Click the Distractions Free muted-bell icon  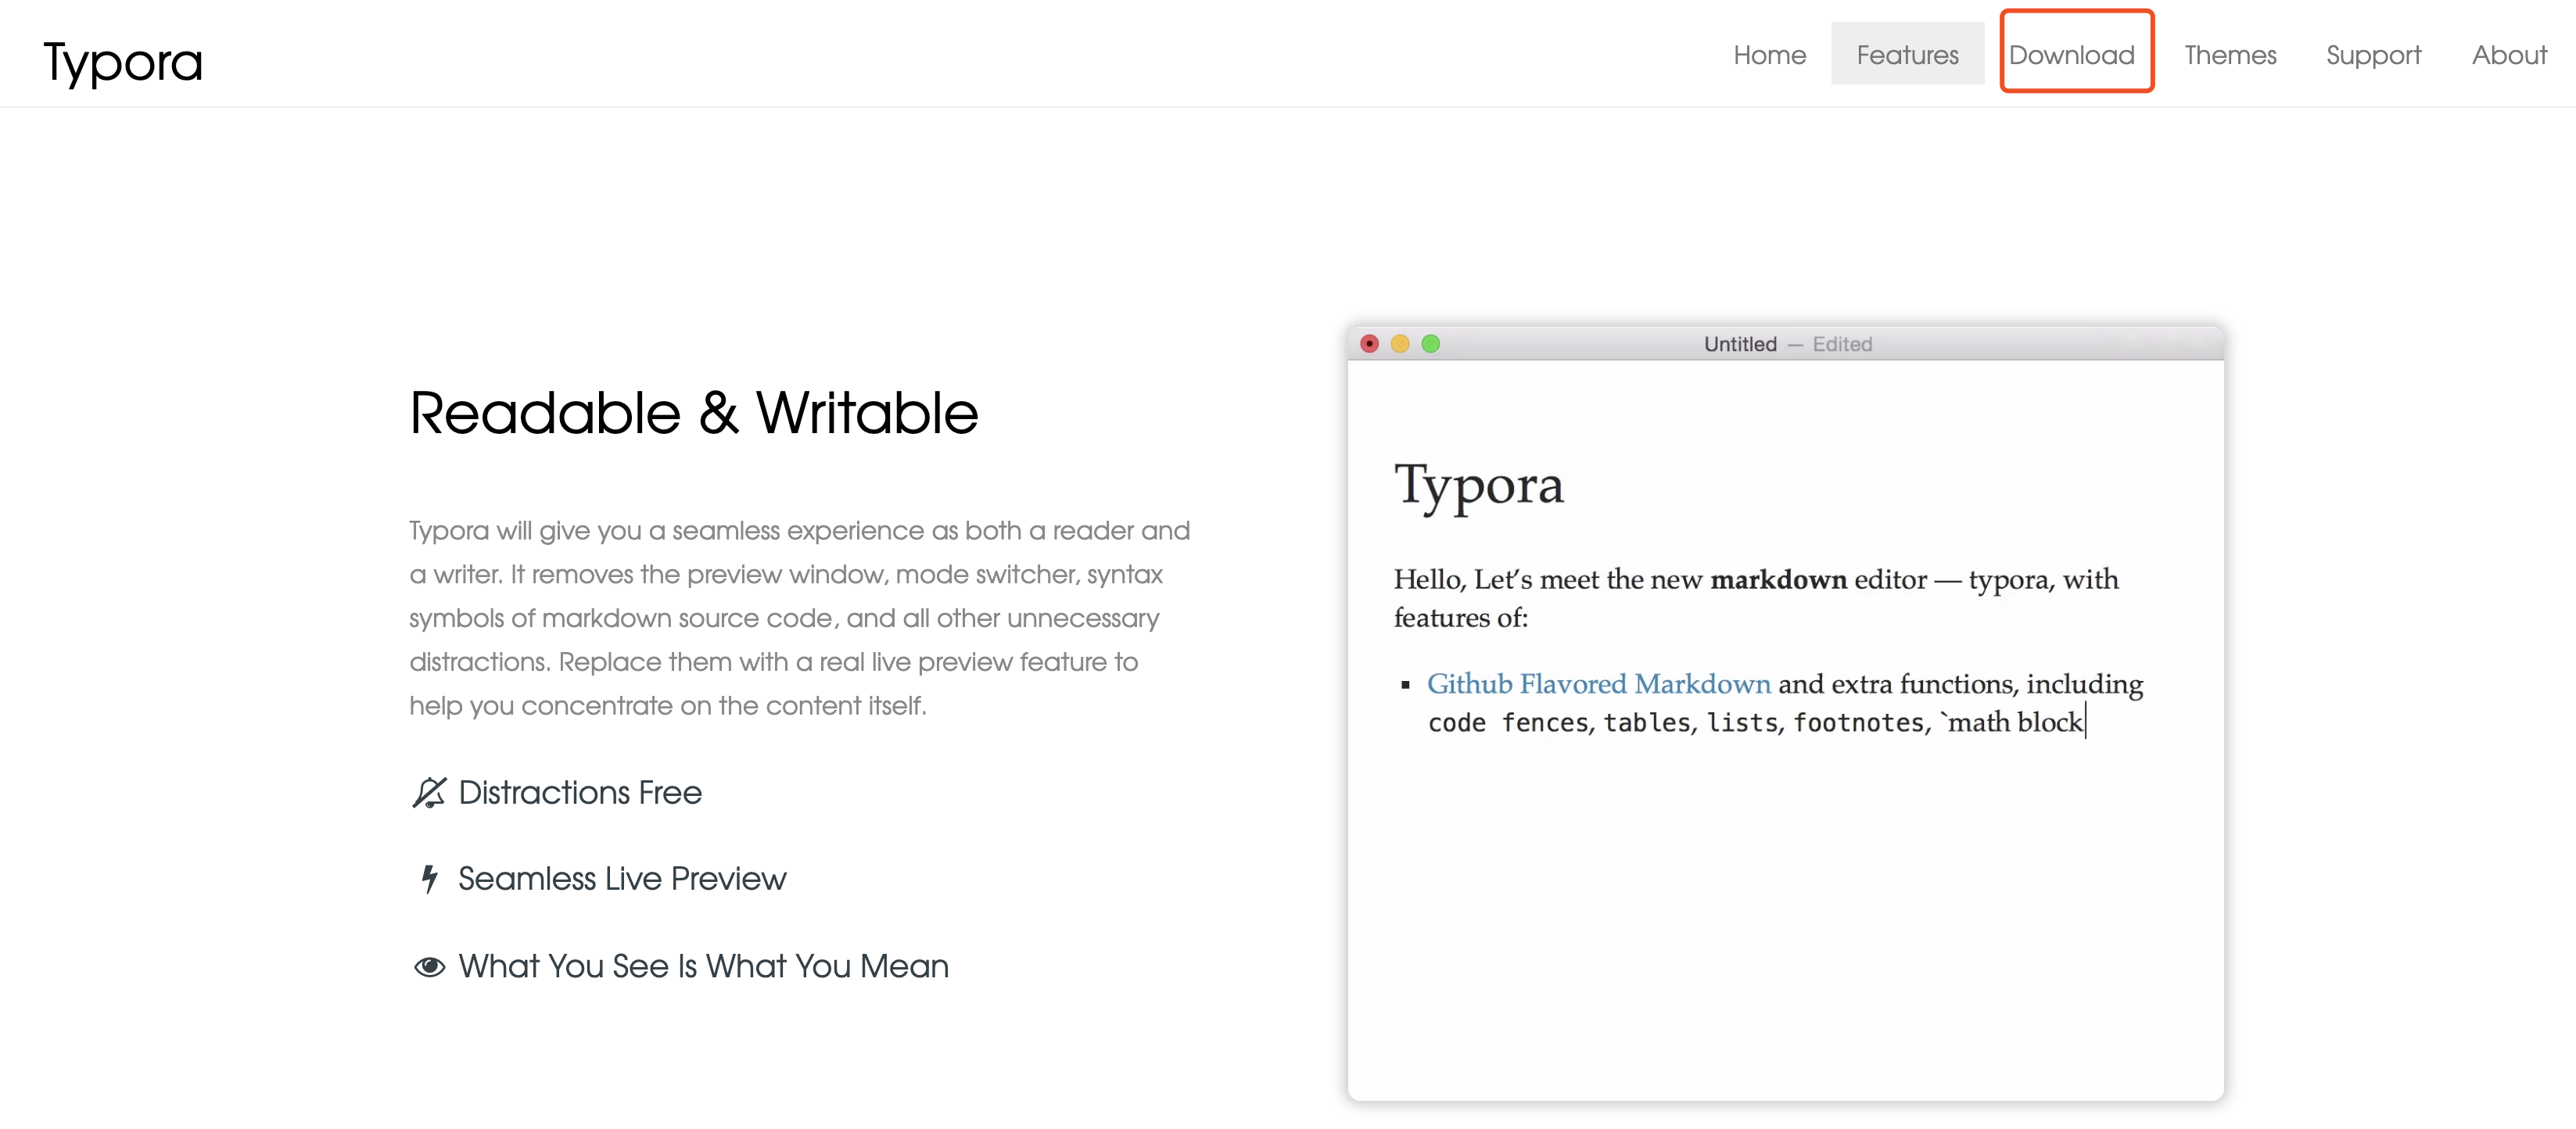coord(429,792)
